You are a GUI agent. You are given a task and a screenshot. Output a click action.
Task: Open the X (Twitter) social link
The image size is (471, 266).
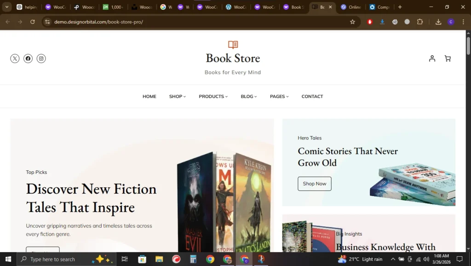click(15, 58)
